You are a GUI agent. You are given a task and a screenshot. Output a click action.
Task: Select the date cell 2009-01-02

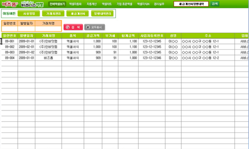pyautogui.click(x=26, y=52)
